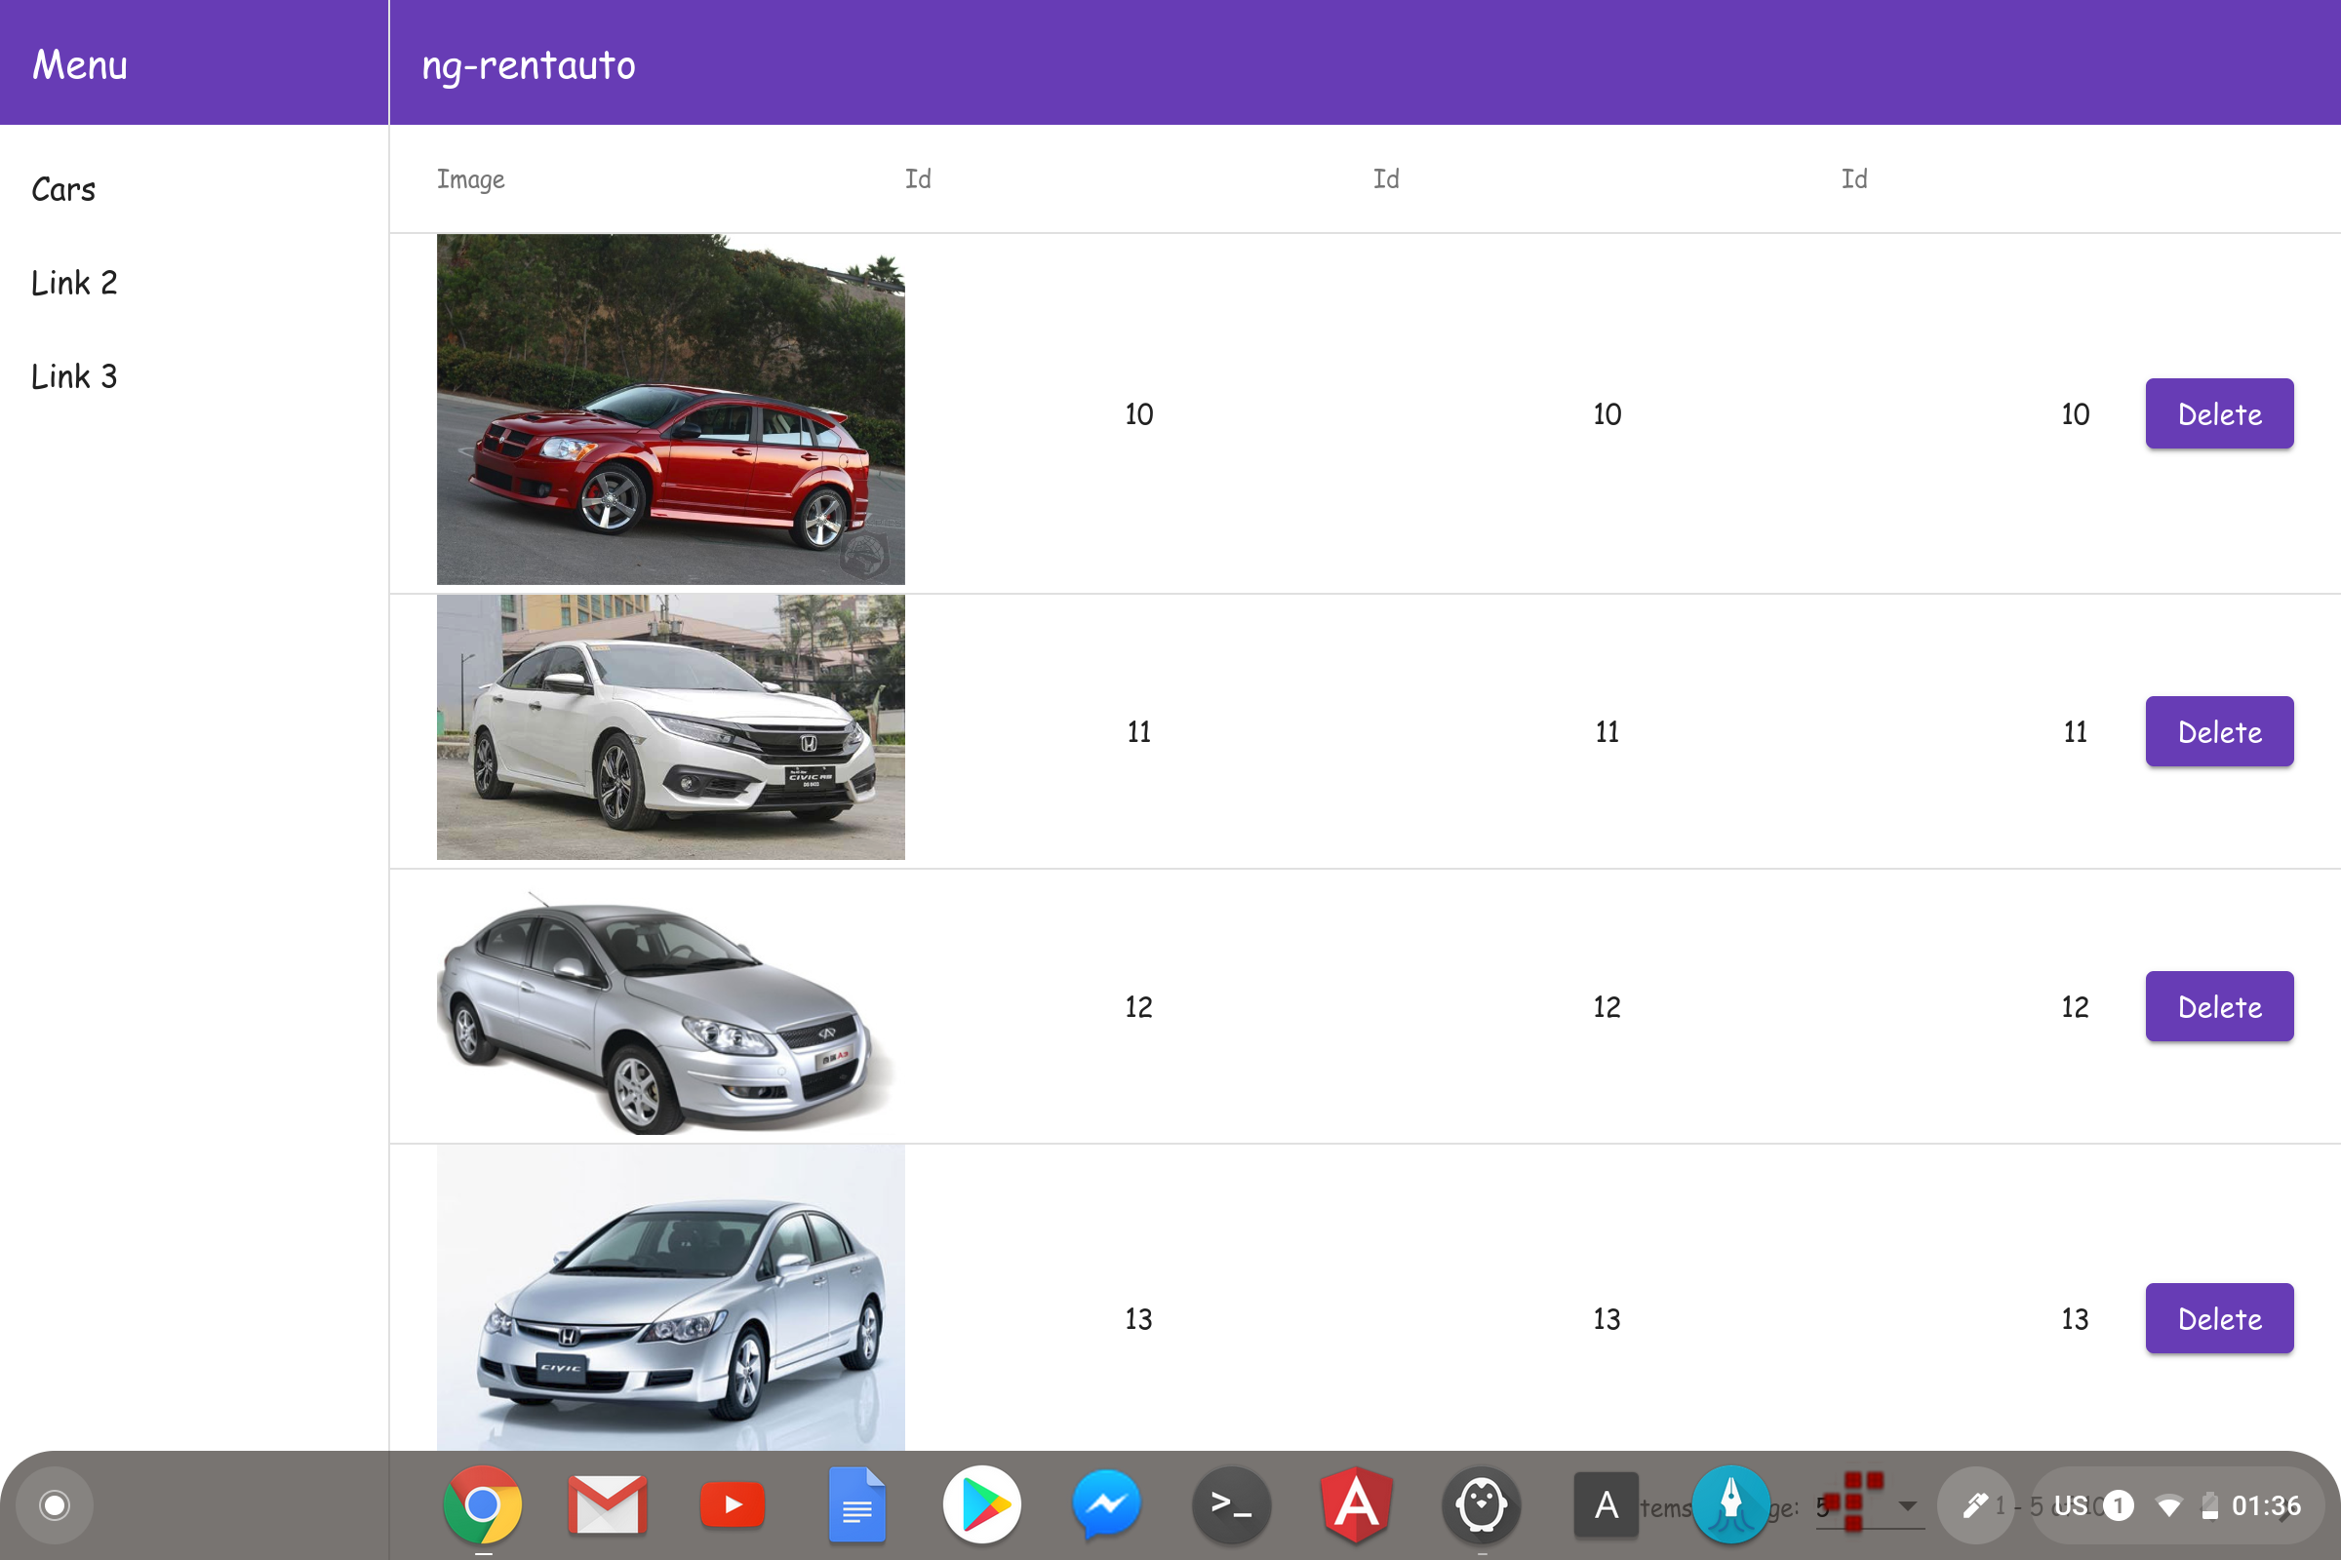Open the stylus tools pen icon

coord(1976,1505)
